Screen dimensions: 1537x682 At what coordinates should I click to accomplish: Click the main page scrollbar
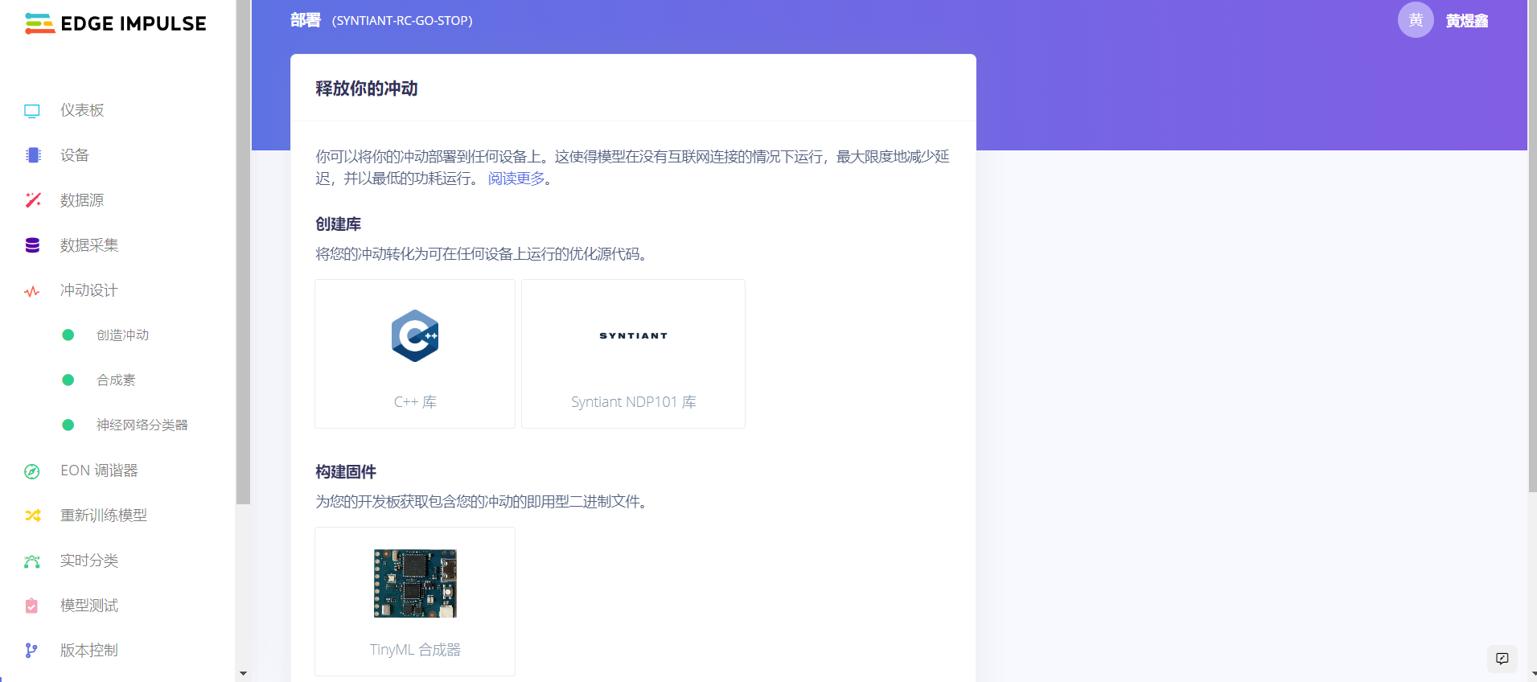point(1532,245)
